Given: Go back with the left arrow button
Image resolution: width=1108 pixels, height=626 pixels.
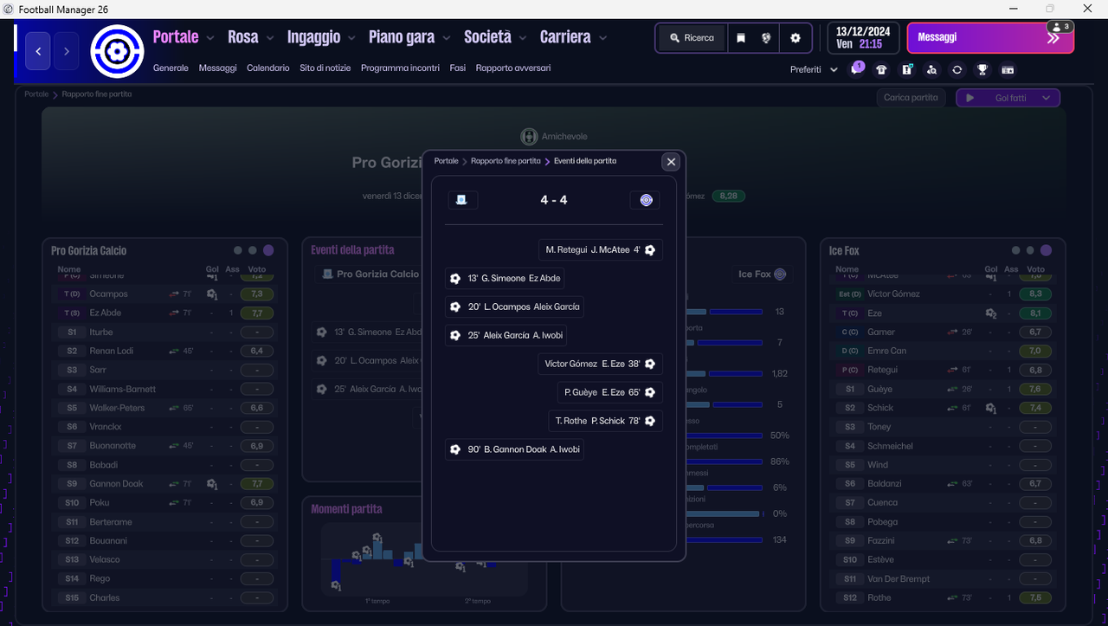Looking at the screenshot, I should 37,51.
